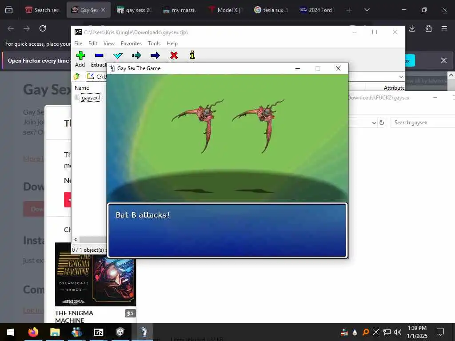Screen dimensions: 455x341
Task: Switch to the my massiv tab
Action: point(180,10)
